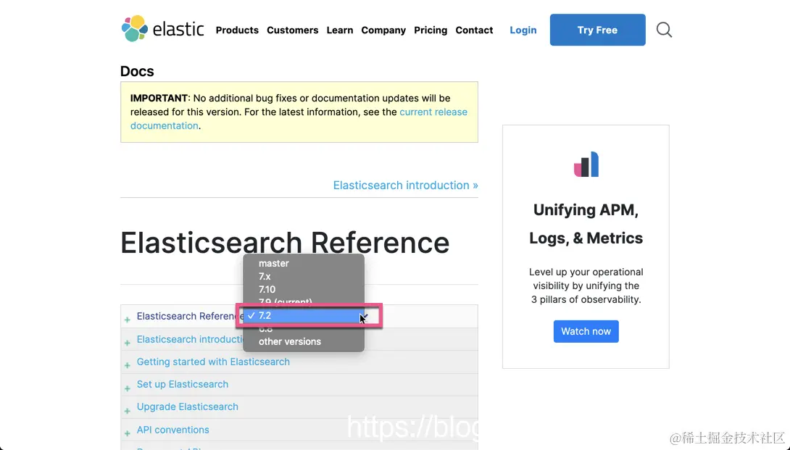Click the Docs heading

pos(137,71)
